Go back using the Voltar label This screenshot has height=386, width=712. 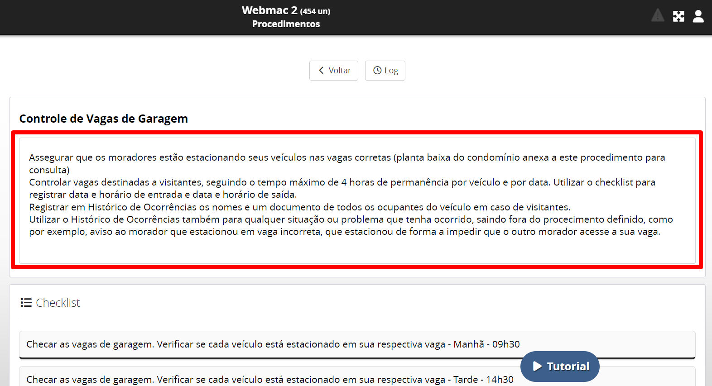click(340, 71)
